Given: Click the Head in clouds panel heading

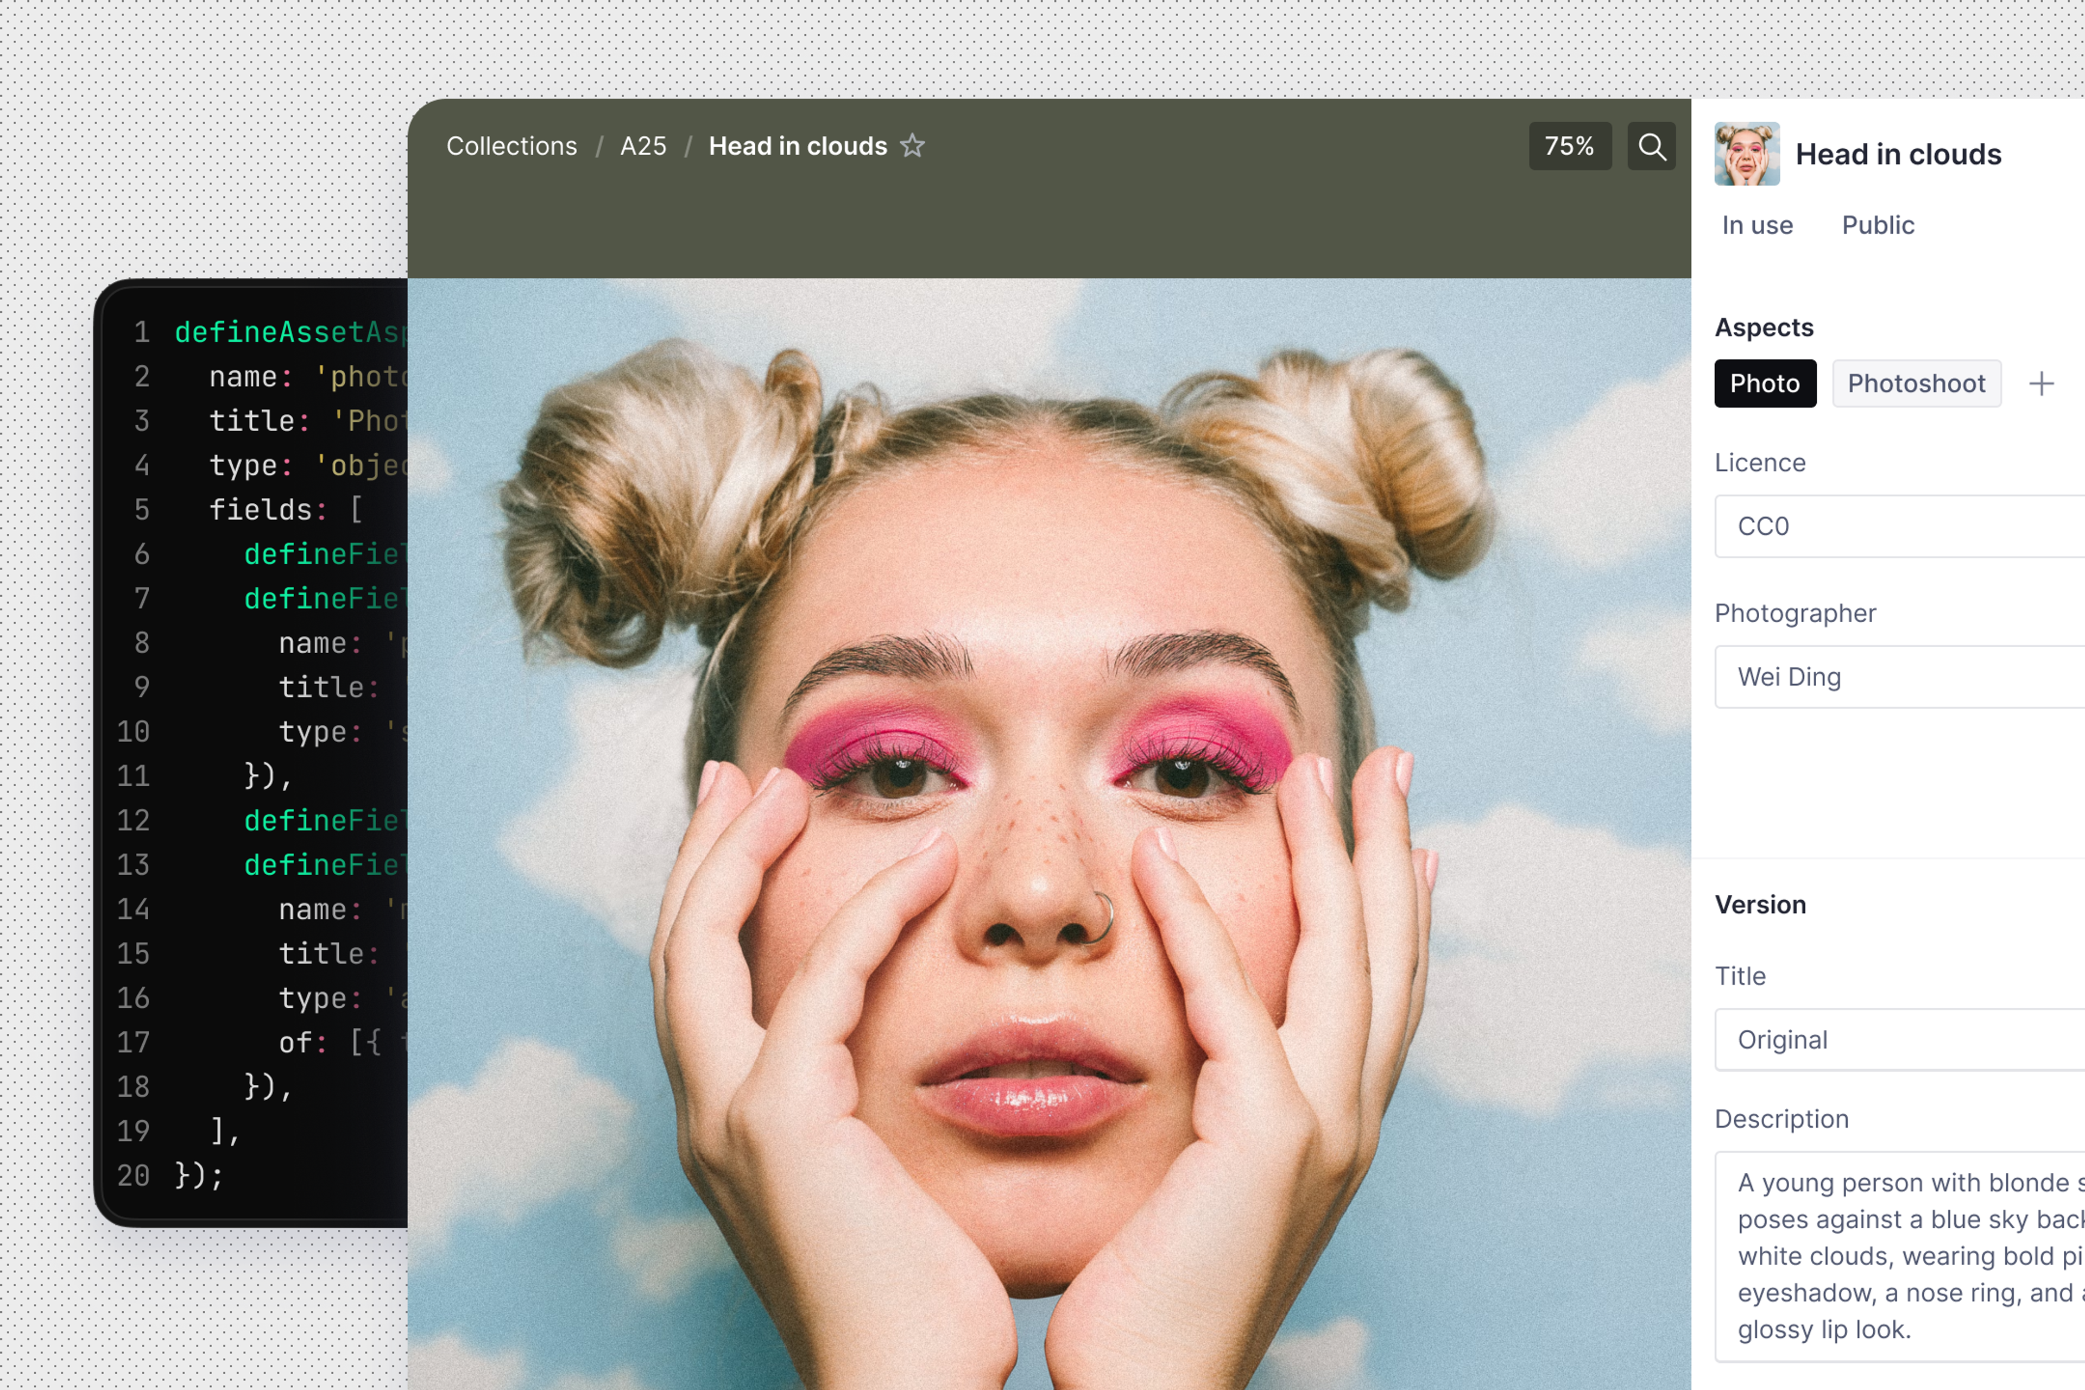Looking at the screenshot, I should pyautogui.click(x=1898, y=154).
